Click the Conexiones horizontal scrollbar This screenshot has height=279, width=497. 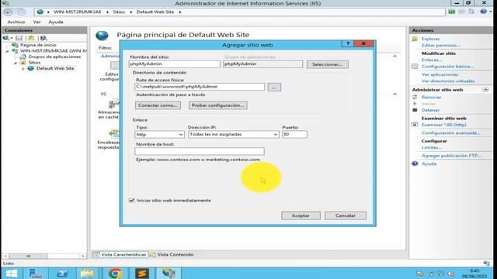[44, 256]
